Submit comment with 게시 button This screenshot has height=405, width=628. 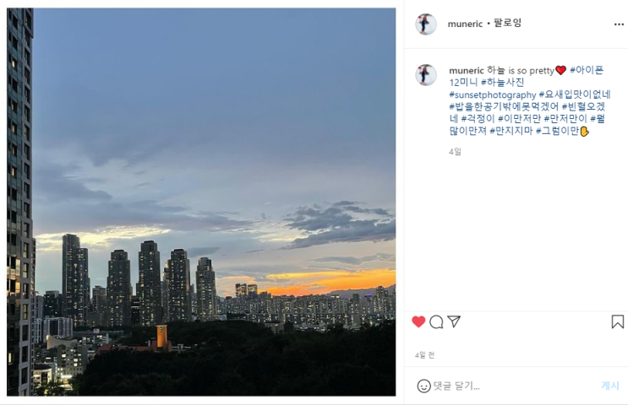[610, 386]
